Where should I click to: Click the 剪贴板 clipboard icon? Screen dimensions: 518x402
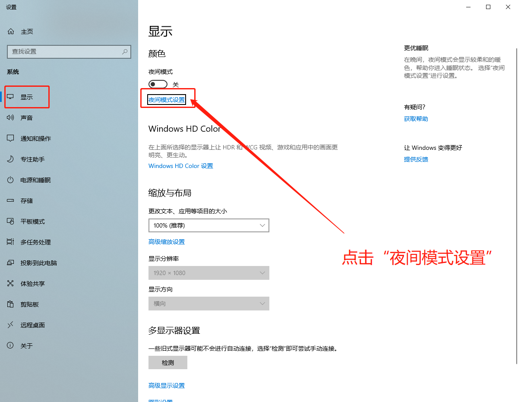coord(11,304)
